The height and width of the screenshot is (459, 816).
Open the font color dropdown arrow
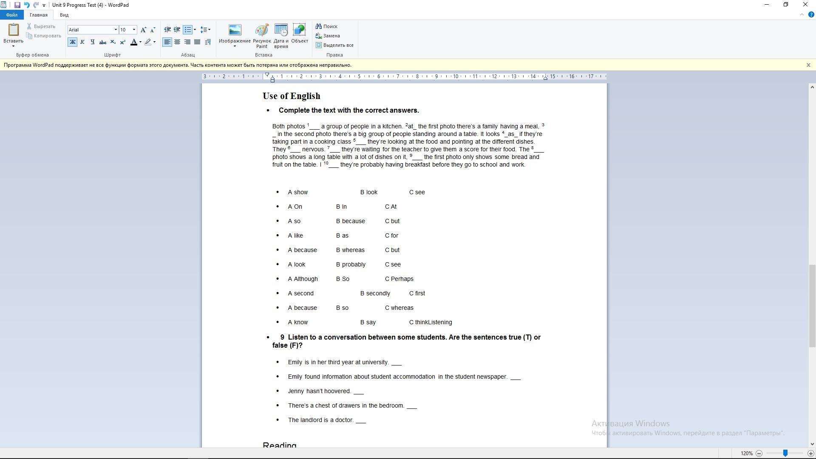pyautogui.click(x=141, y=42)
